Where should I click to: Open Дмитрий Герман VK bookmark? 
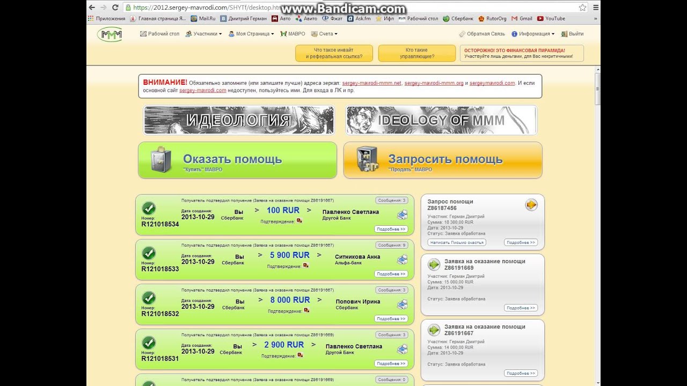tap(243, 18)
